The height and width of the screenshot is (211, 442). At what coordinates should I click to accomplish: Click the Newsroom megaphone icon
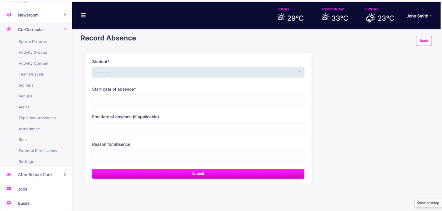pyautogui.click(x=9, y=15)
